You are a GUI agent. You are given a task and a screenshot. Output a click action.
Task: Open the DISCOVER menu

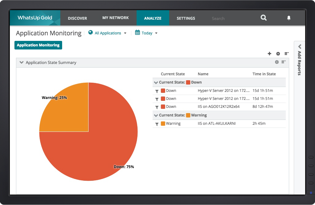click(x=77, y=18)
